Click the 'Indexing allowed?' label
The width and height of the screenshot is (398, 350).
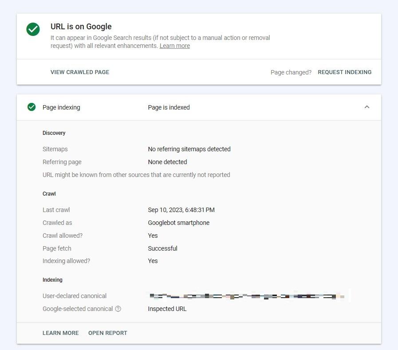(x=66, y=261)
